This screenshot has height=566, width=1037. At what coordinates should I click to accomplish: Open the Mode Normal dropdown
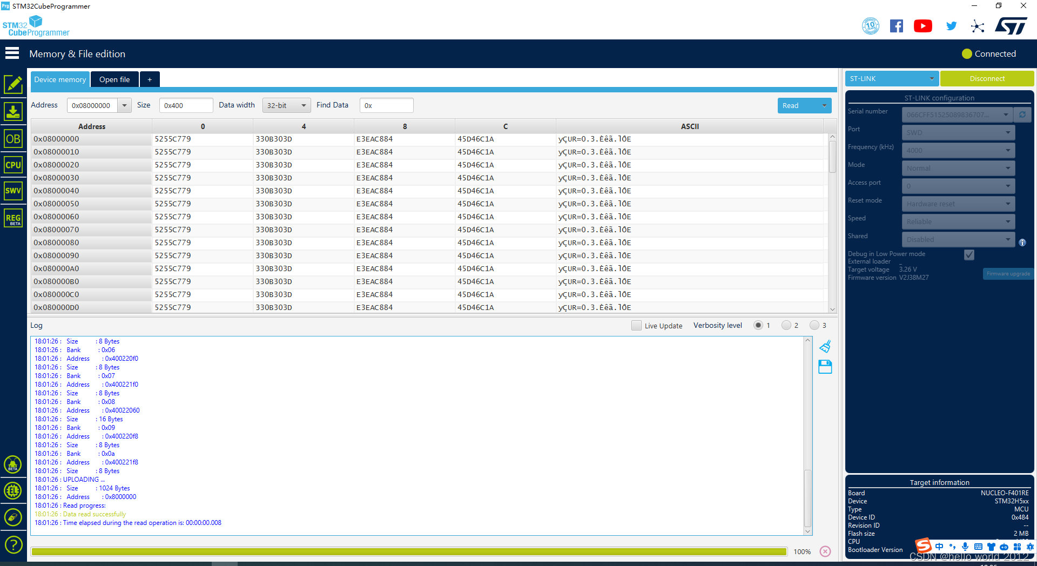pyautogui.click(x=958, y=168)
